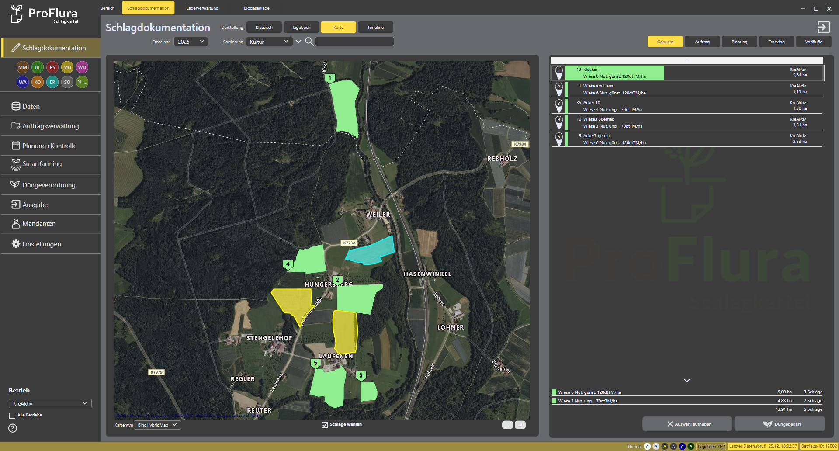Click the Düngebedarf button
This screenshot has width=839, height=451.
pyautogui.click(x=780, y=424)
